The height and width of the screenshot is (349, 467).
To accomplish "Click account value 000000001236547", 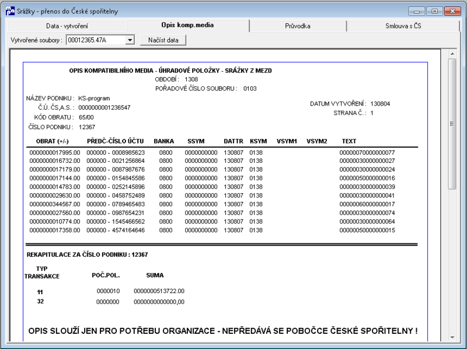I will [104, 107].
